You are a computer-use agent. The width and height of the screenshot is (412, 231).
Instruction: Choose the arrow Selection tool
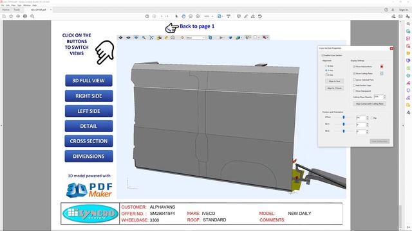pos(176,16)
